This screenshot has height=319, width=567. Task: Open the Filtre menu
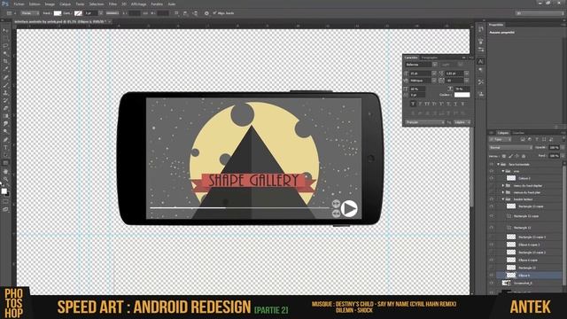point(113,4)
